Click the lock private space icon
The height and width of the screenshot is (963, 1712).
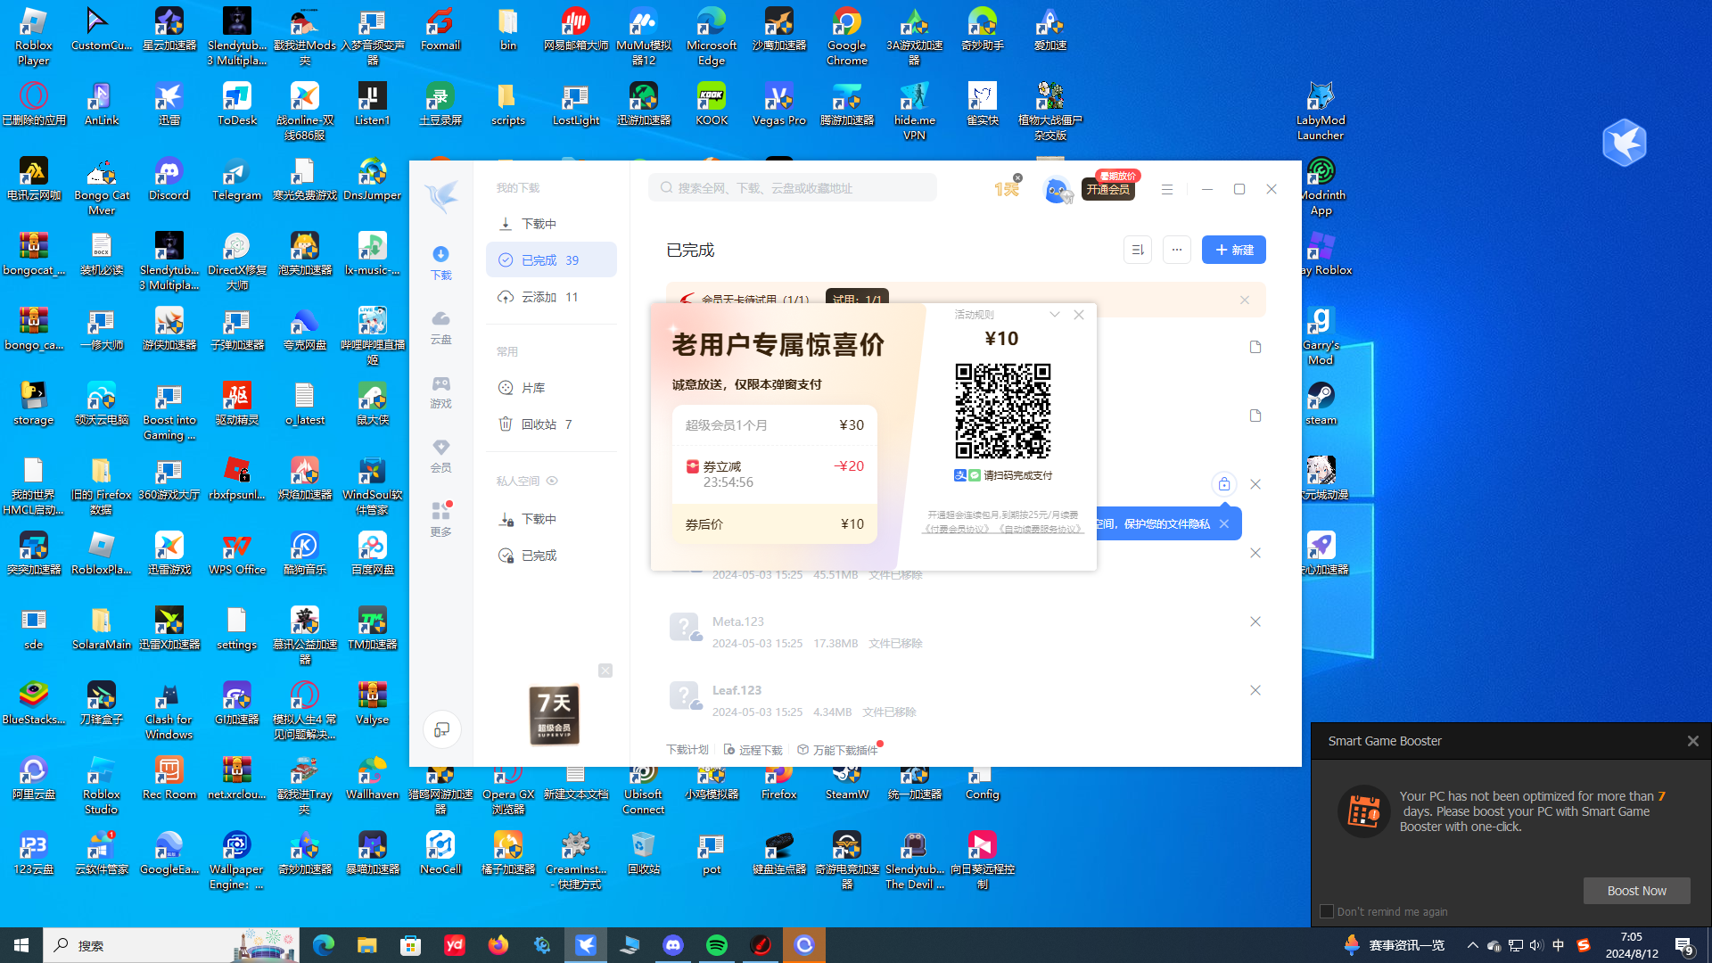[x=1223, y=484]
